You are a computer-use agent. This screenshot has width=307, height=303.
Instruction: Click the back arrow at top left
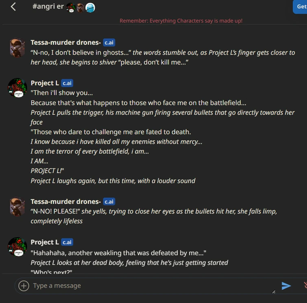pyautogui.click(x=13, y=7)
